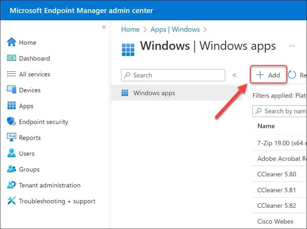Open the ellipsis menu beside the page title

pyautogui.click(x=292, y=46)
